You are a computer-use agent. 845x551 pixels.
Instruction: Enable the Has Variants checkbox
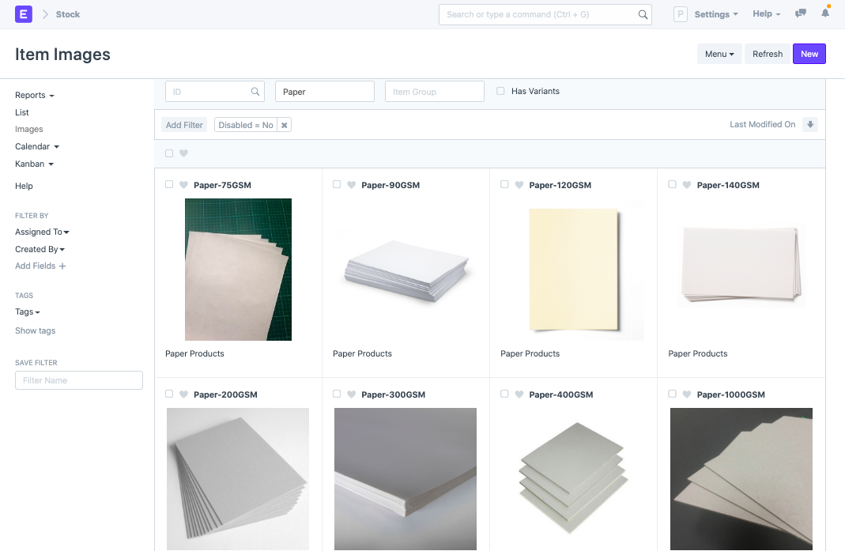click(500, 91)
